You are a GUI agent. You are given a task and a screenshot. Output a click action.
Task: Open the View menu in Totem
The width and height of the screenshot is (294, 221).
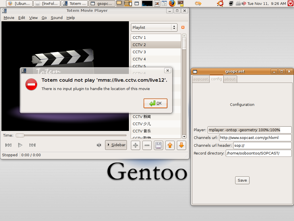[x=33, y=18]
